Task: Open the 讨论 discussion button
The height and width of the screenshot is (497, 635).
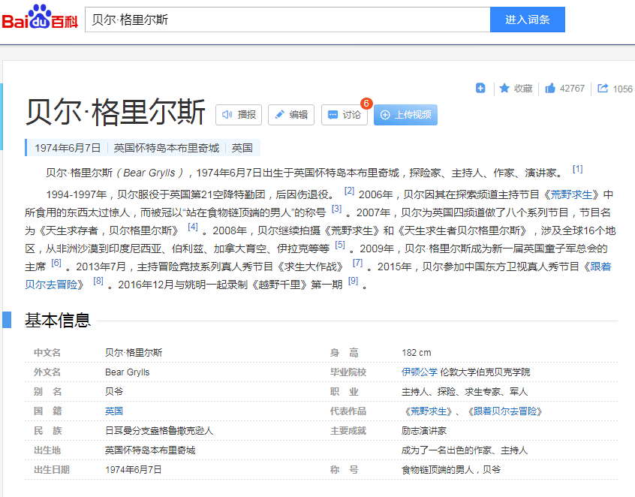Action: click(x=345, y=115)
